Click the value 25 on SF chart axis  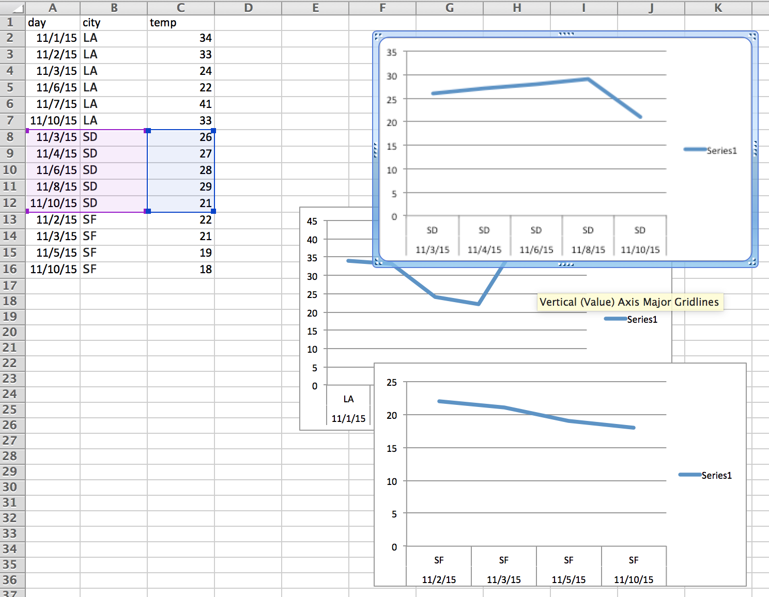coord(392,382)
